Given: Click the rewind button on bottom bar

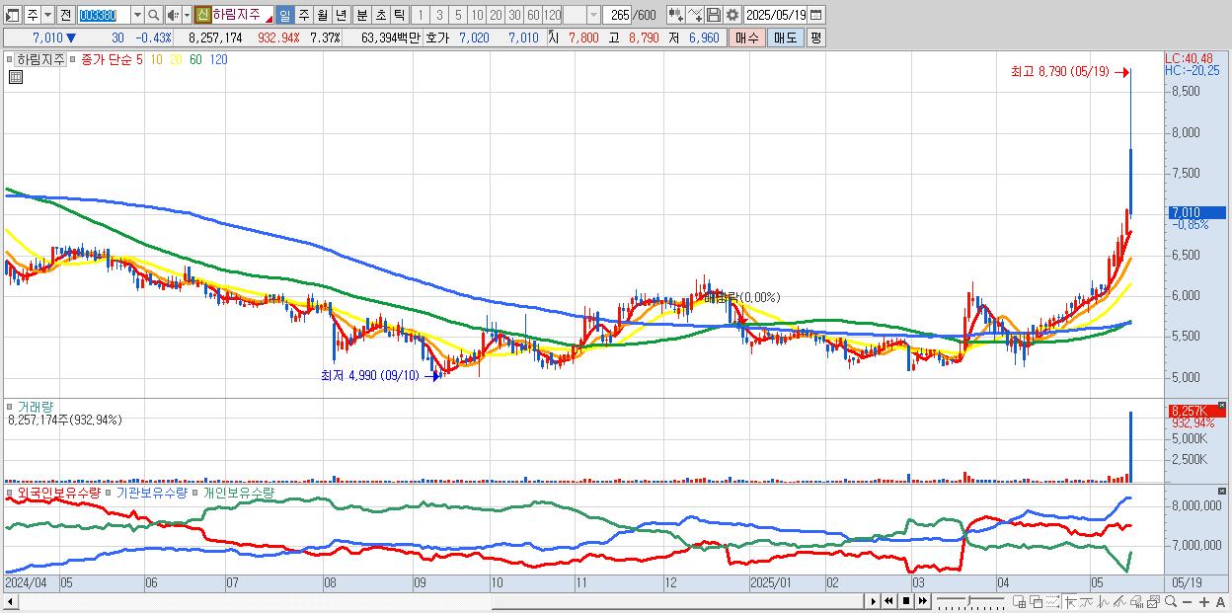Looking at the screenshot, I should pos(888,601).
